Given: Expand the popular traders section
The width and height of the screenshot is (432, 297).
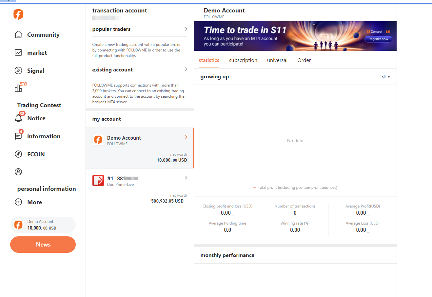Looking at the screenshot, I should click(x=186, y=29).
